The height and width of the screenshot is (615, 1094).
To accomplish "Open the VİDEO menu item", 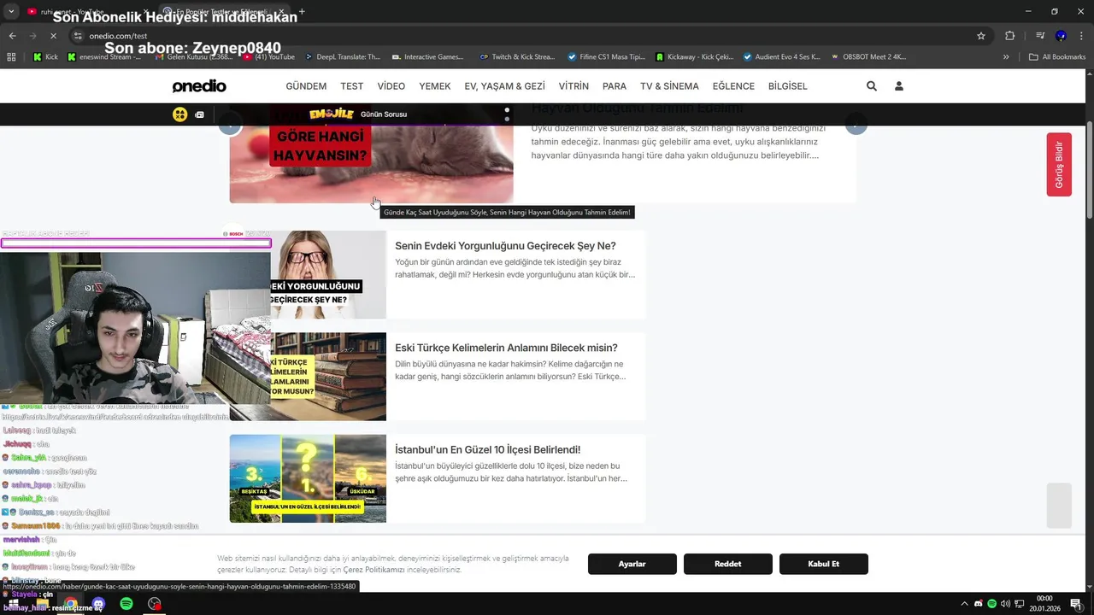I will (x=391, y=86).
